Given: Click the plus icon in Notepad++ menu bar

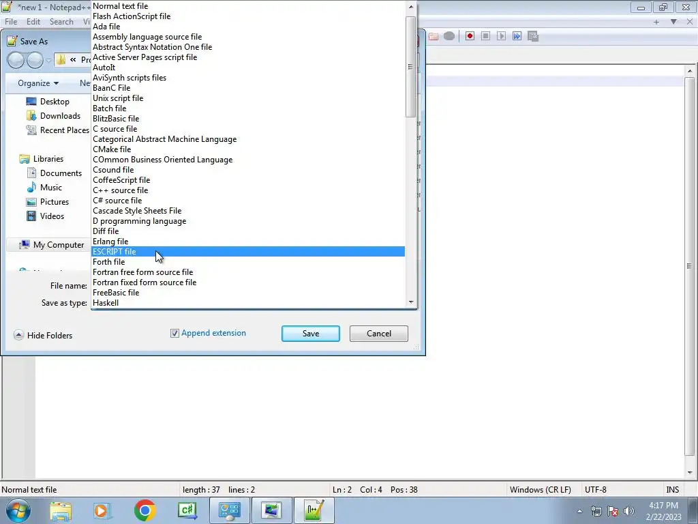Looking at the screenshot, I should point(656,22).
